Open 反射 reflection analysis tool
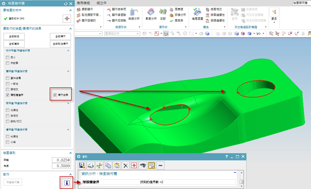The height and width of the screenshot is (189, 311). [163, 14]
